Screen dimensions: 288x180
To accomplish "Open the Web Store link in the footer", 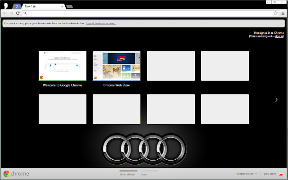I will [x=270, y=174].
